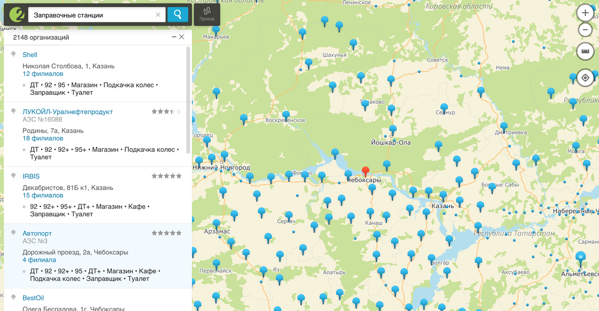Click the station pin at Йошкар-Ола
This screenshot has width=599, height=311.
tap(393, 130)
